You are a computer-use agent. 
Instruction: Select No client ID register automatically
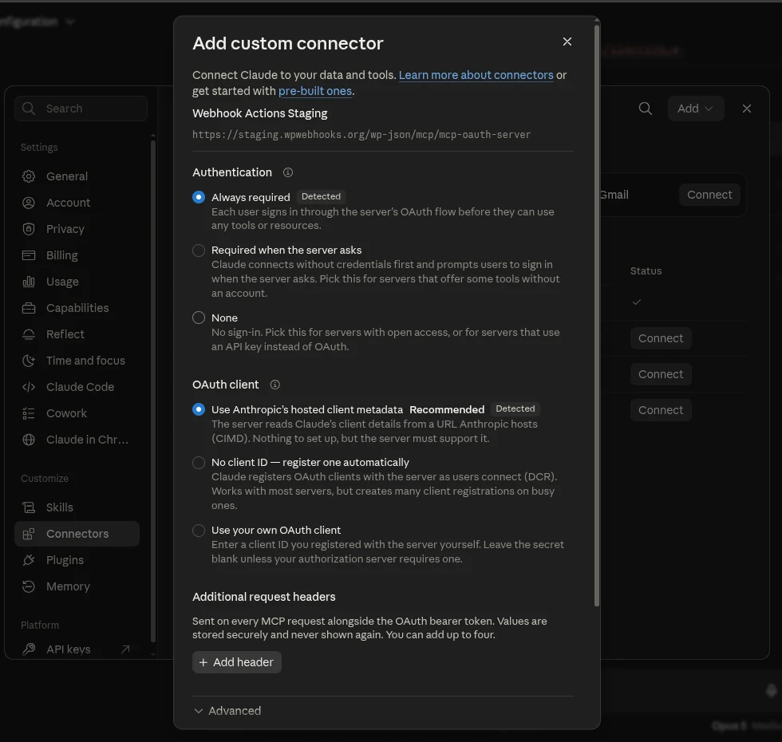(x=199, y=463)
